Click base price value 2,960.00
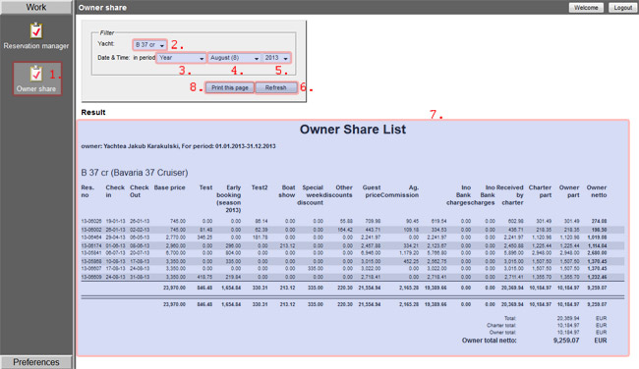Screen dimensions: 639x369 [176, 245]
